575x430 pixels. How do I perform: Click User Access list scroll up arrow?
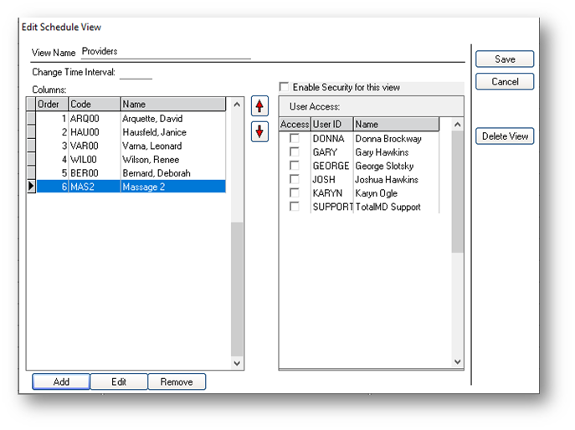[457, 125]
